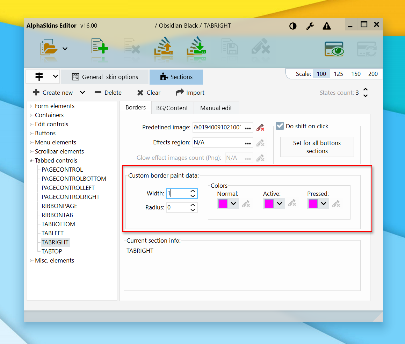Select PAGECONTROLRIGHT tree item
This screenshot has width=405, height=344.
(x=71, y=197)
